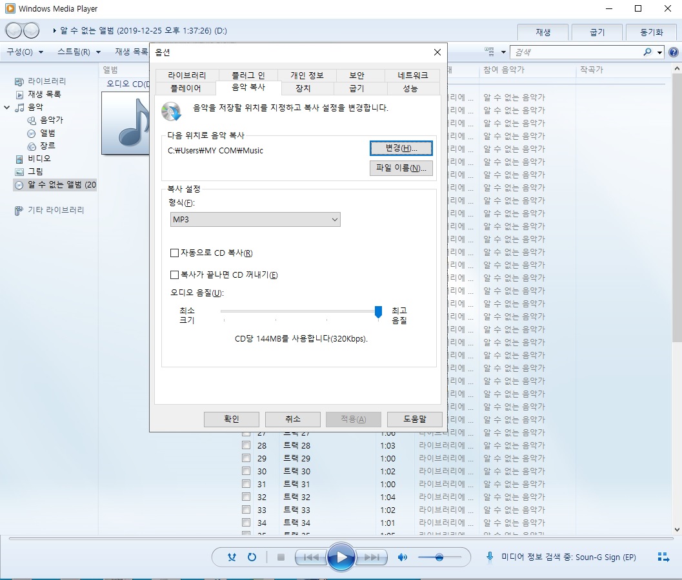Open the 스트림(R) dropdown menu

tap(79, 52)
